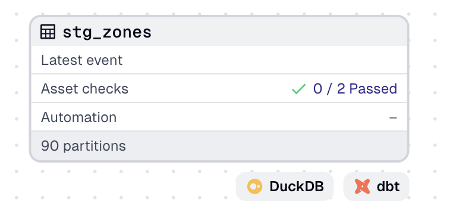453x218 pixels.
Task: Click the yellow DuckDB logo icon
Action: click(x=254, y=186)
